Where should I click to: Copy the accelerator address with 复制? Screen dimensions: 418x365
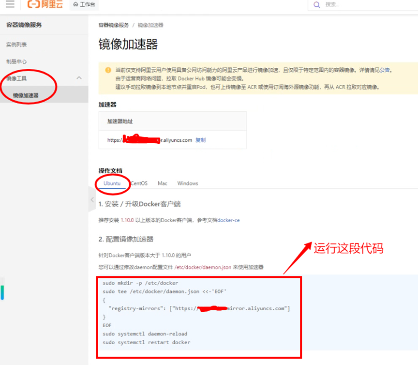pos(200,140)
